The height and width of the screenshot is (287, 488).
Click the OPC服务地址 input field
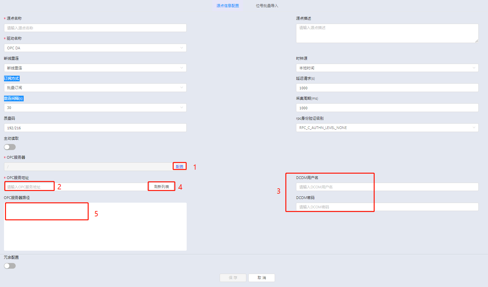pyautogui.click(x=77, y=187)
